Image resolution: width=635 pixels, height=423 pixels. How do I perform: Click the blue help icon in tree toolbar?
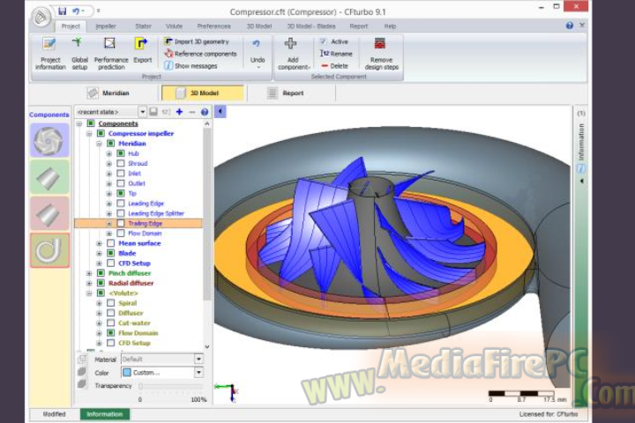coord(205,112)
